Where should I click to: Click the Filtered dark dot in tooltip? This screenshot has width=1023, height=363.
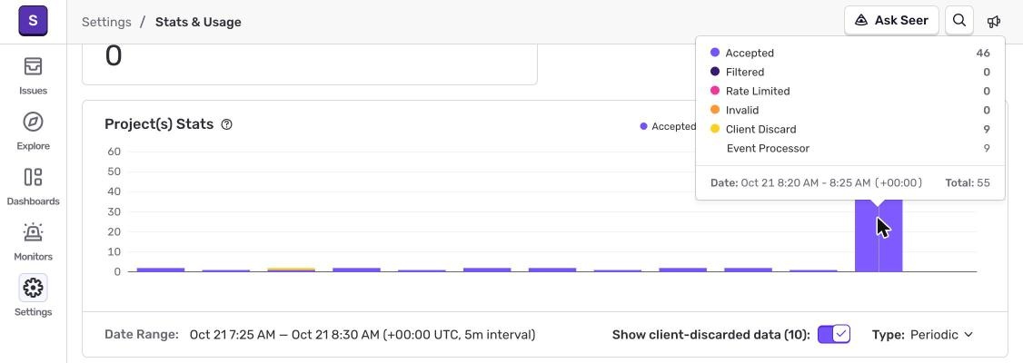(715, 72)
